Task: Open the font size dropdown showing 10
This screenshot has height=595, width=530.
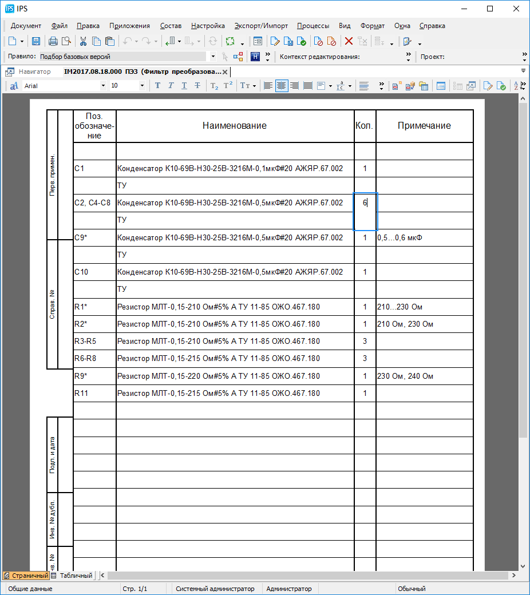Action: (x=142, y=86)
